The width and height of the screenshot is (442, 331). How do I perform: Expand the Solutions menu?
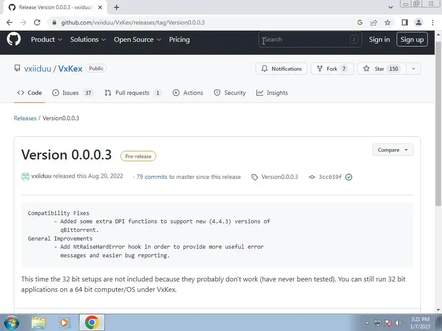88,39
